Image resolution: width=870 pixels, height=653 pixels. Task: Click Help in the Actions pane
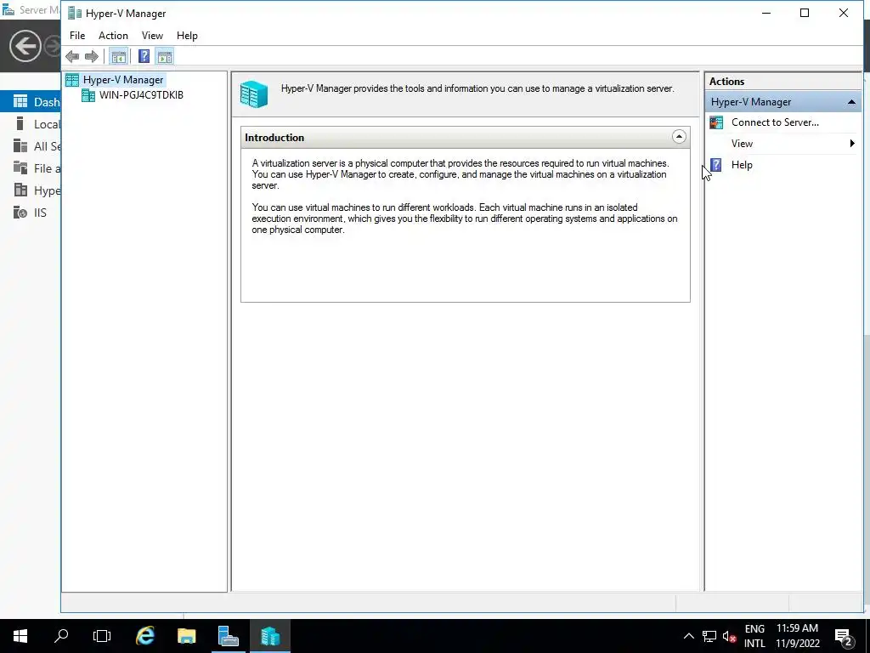click(x=741, y=165)
